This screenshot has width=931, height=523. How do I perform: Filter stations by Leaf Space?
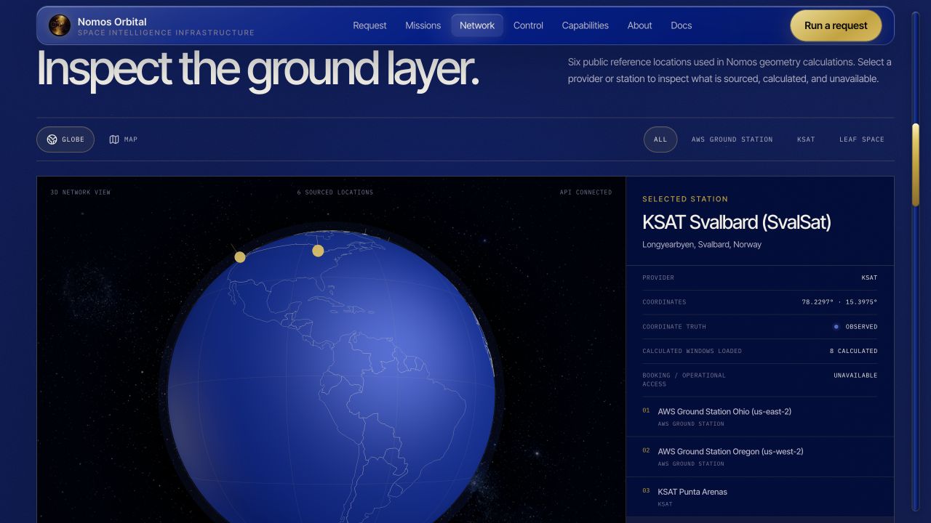tap(862, 139)
